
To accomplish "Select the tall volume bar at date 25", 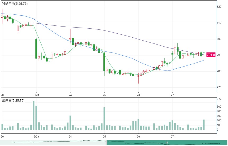I will 104,119.
